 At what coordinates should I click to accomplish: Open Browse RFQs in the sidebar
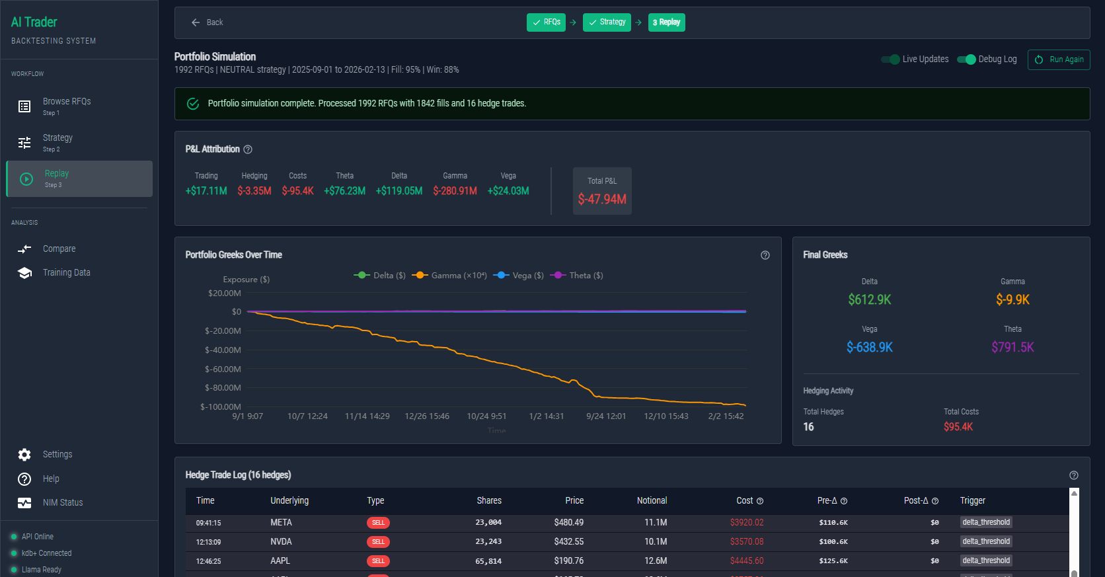click(66, 106)
